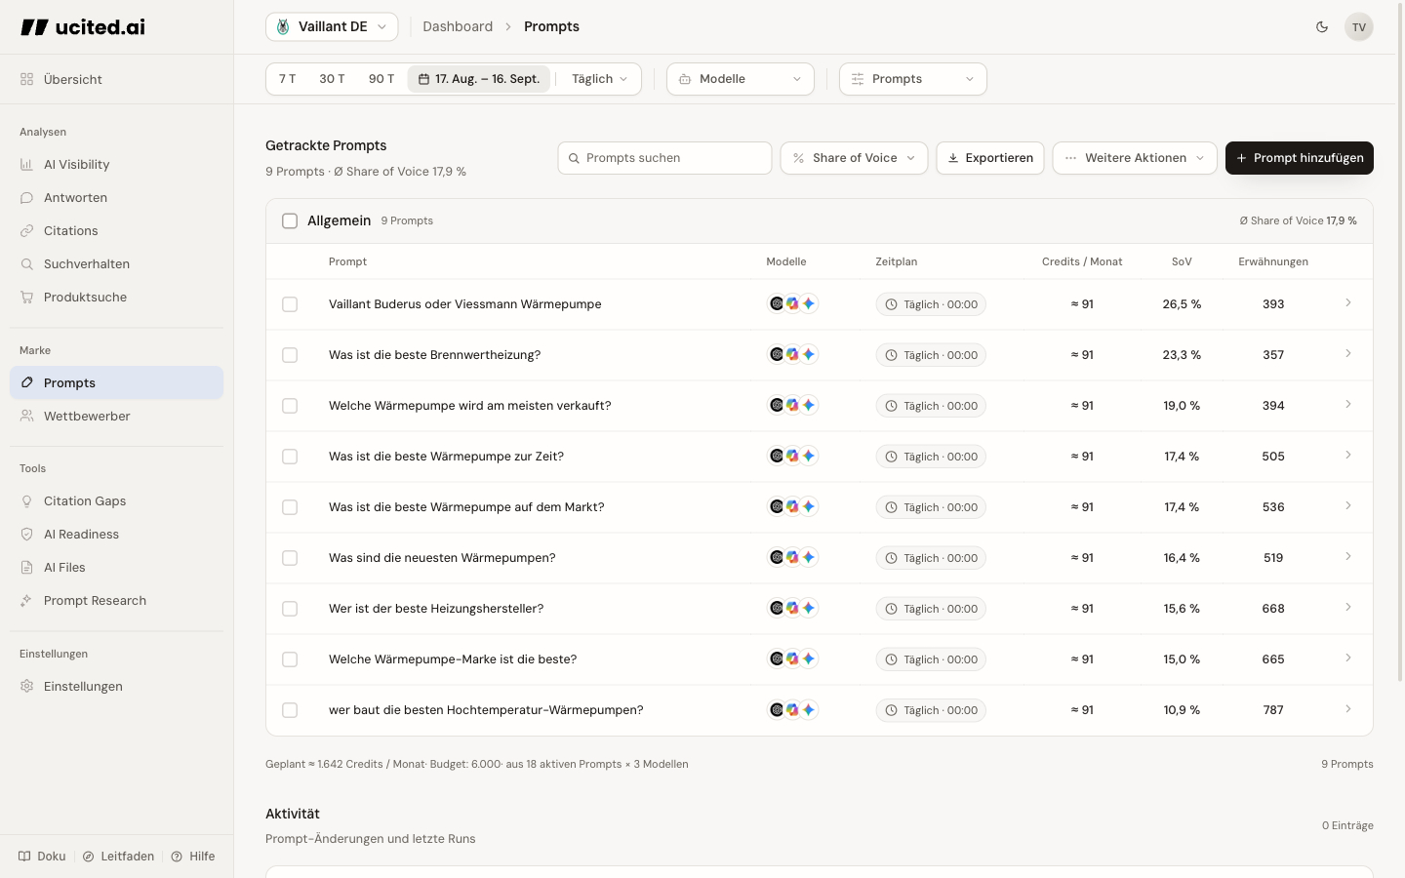
Task: Expand the Modelle filter dropdown
Action: pos(741,79)
